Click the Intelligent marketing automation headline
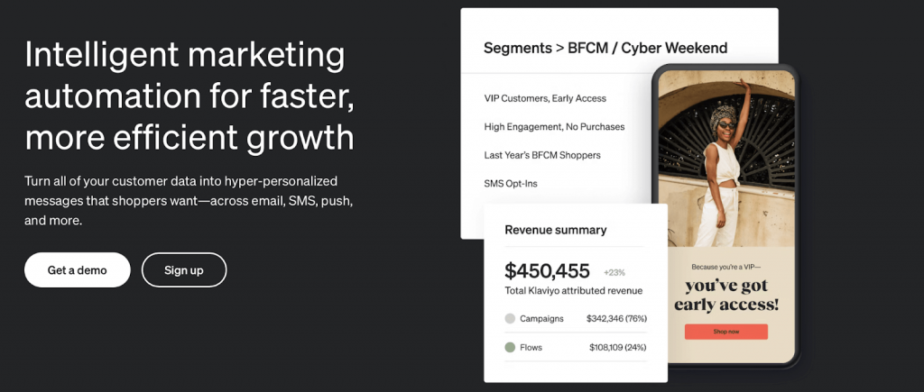 [189, 96]
